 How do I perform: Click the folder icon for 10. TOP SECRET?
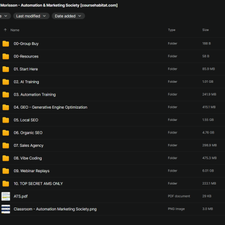[6, 184]
